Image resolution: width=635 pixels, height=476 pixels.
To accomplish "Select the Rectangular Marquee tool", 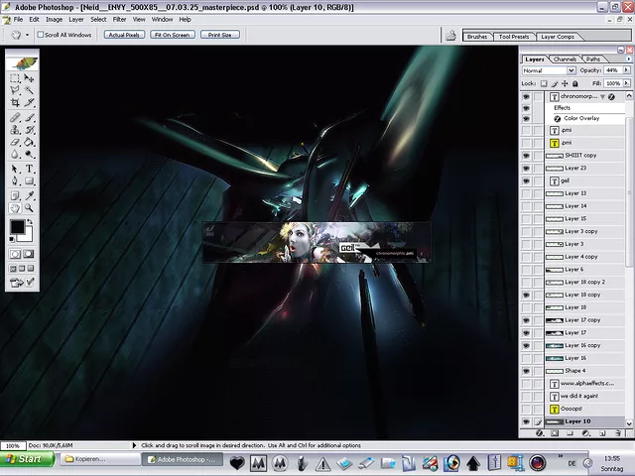I will point(15,78).
